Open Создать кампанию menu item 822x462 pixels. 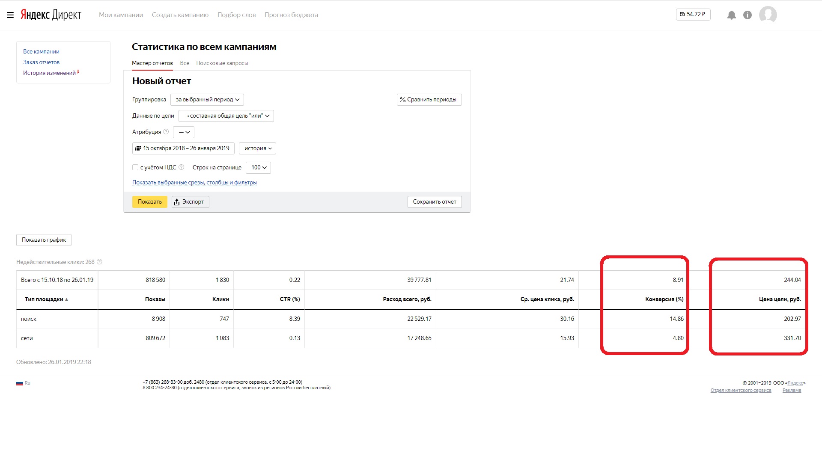pyautogui.click(x=180, y=15)
